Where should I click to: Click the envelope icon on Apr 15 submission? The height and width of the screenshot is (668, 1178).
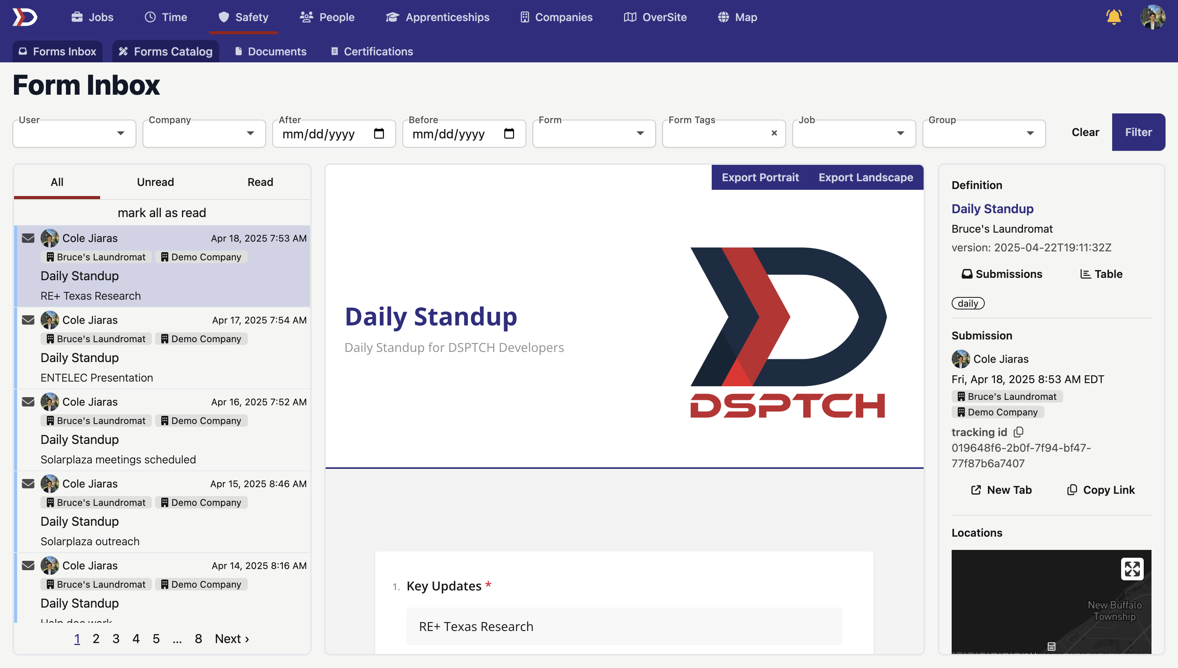[28, 484]
